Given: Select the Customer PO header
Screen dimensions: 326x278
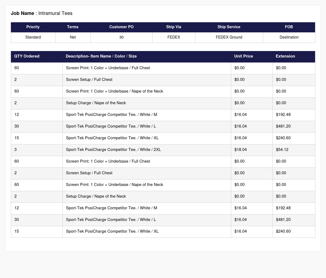Looking at the screenshot, I should coord(121,27).
